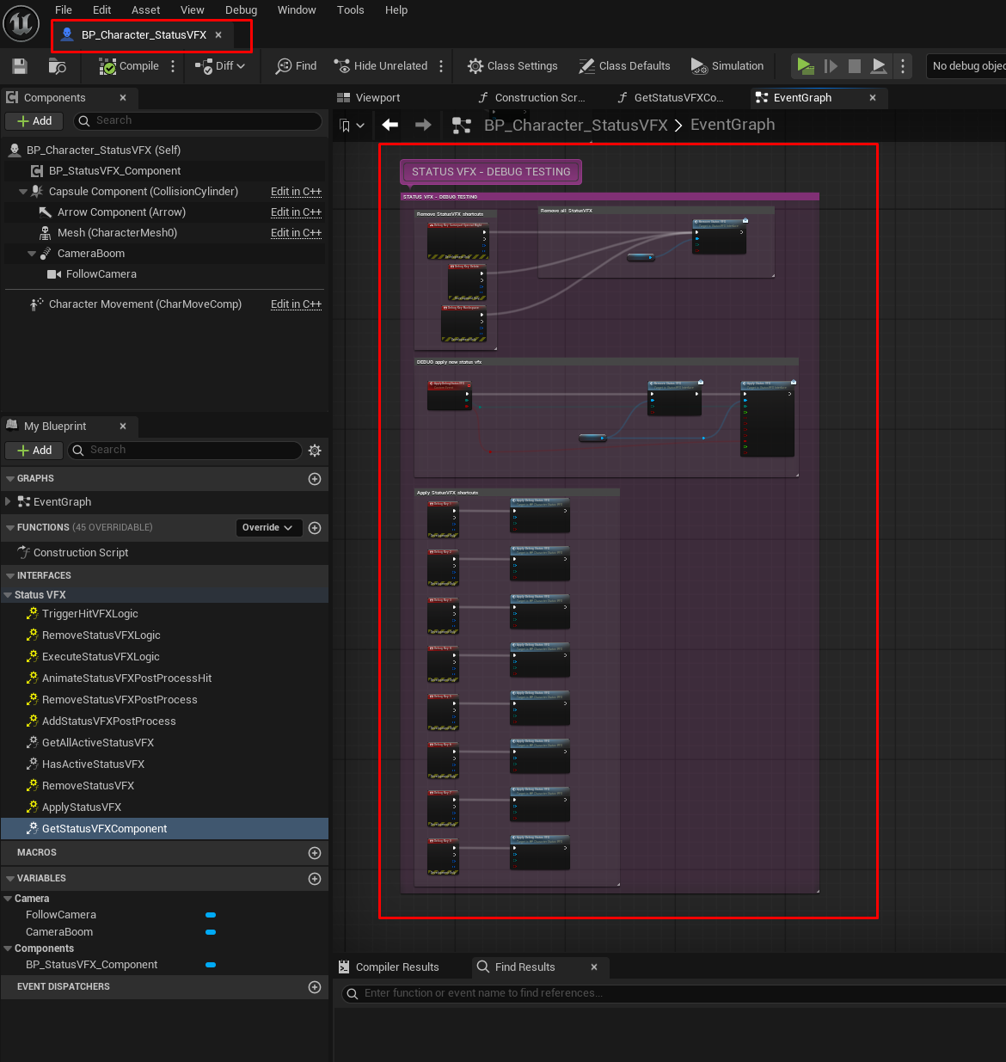Open the Find tool
Screen dimensions: 1006x1062
[x=296, y=66]
